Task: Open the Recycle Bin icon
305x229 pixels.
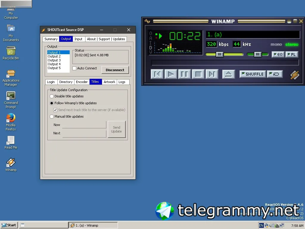Action: point(11,53)
